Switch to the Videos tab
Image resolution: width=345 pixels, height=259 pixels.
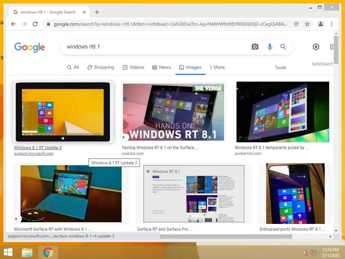[133, 67]
